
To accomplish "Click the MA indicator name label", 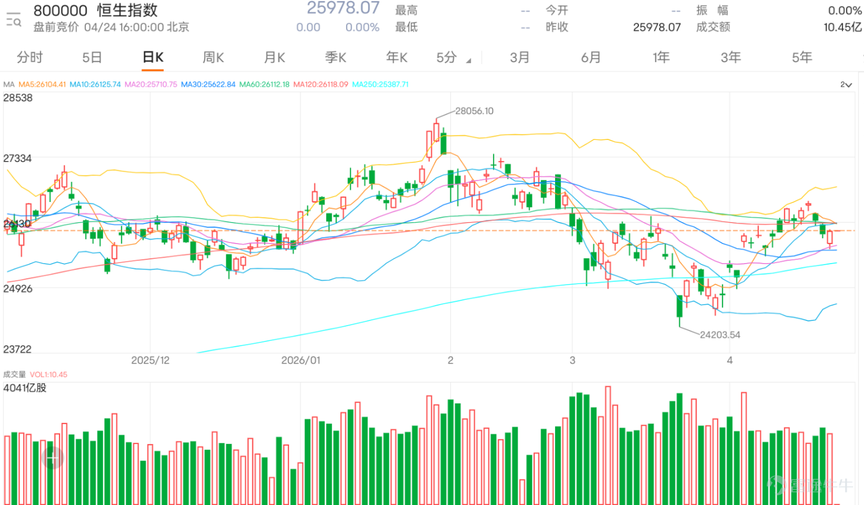I will [9, 84].
